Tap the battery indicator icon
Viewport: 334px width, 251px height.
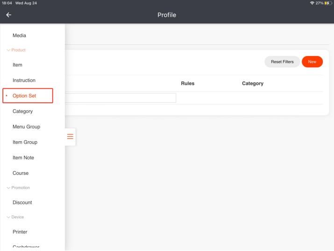pyautogui.click(x=327, y=3)
